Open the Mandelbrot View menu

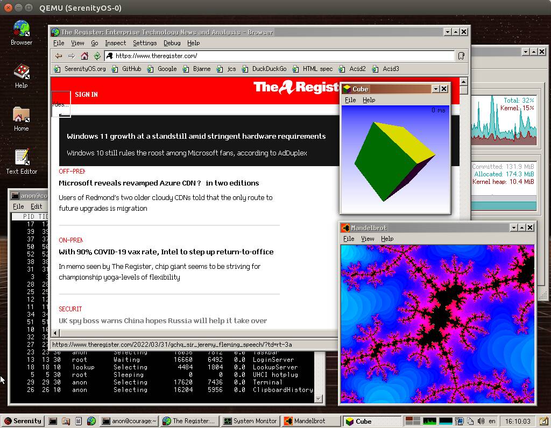[368, 239]
